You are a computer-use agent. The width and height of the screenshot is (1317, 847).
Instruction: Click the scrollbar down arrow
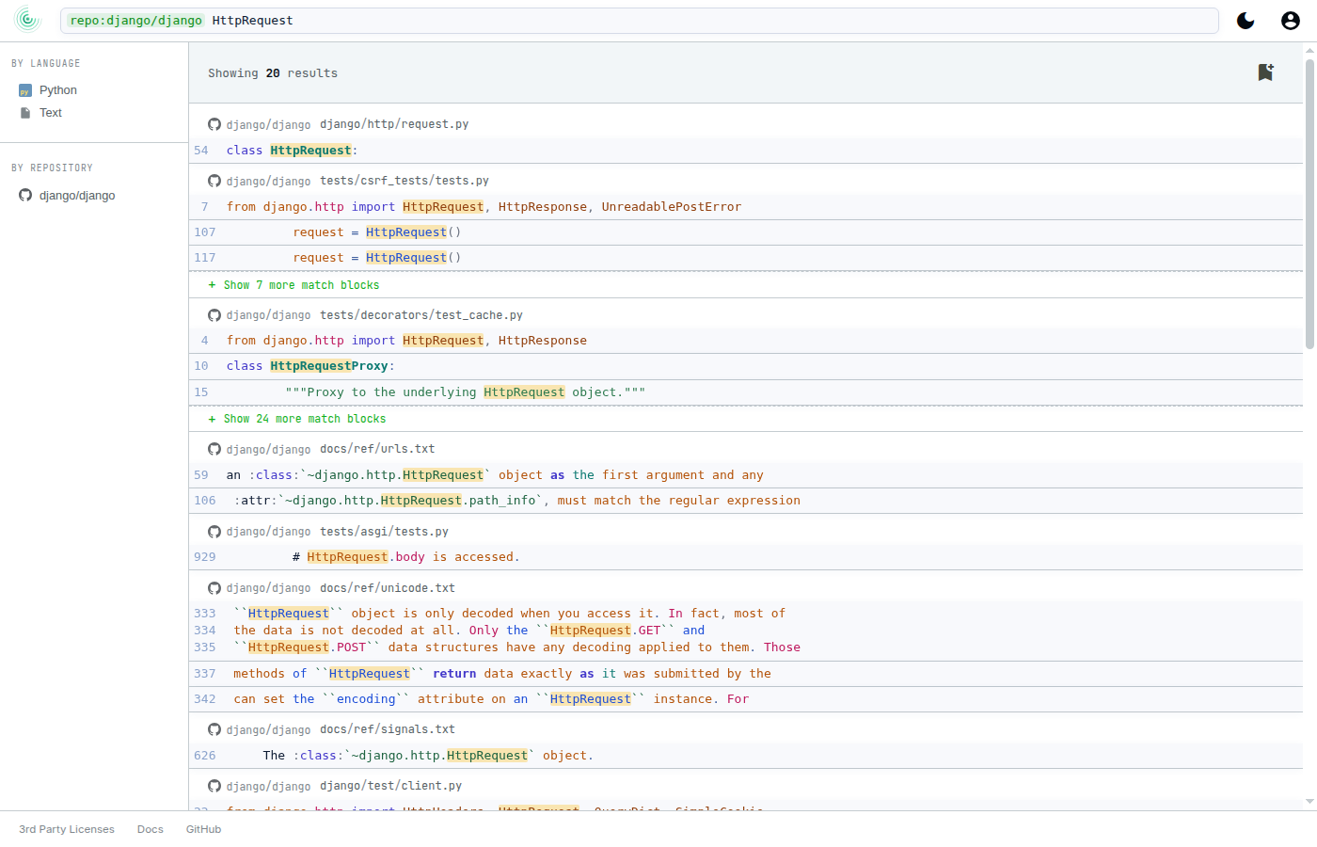1309,802
